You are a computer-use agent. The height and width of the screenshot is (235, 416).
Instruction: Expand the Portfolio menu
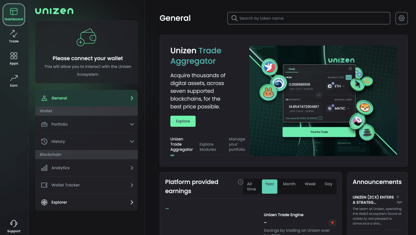(x=132, y=124)
